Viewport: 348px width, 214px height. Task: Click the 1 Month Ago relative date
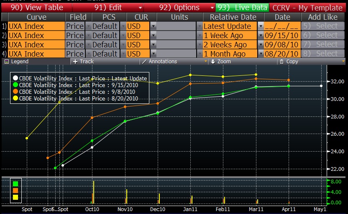(x=230, y=54)
